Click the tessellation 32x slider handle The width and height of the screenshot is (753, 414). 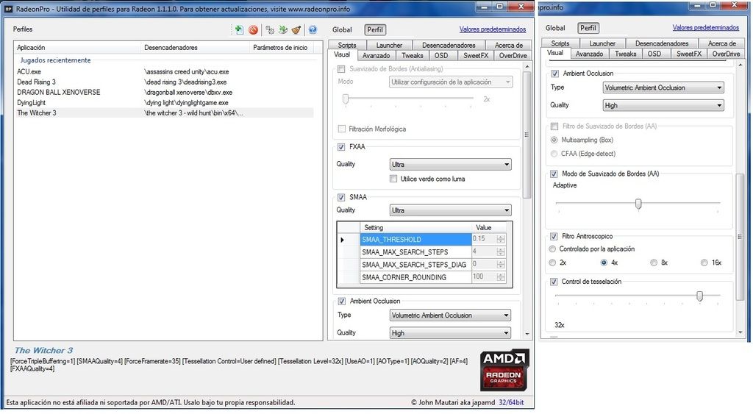(700, 296)
